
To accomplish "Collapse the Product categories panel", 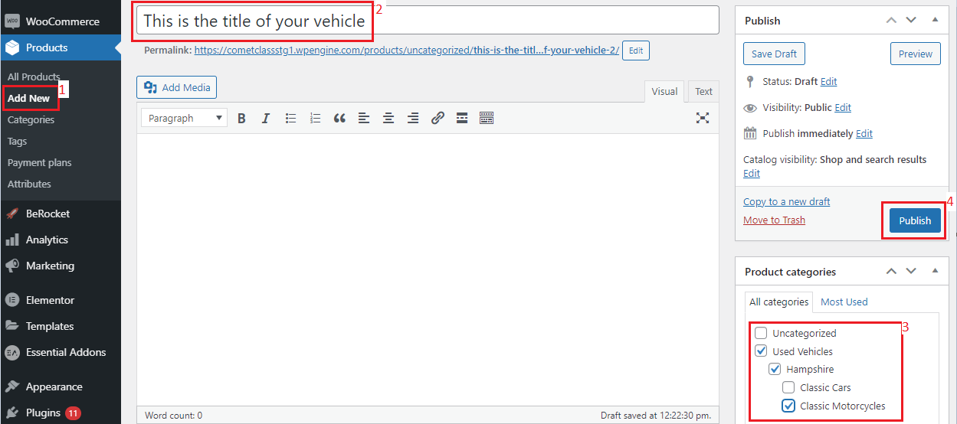I will [x=935, y=272].
